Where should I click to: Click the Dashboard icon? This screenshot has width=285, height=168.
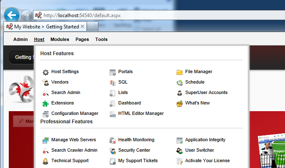113,104
